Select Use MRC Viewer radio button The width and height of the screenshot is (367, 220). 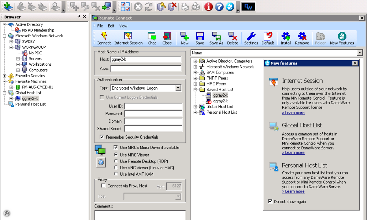(116, 155)
